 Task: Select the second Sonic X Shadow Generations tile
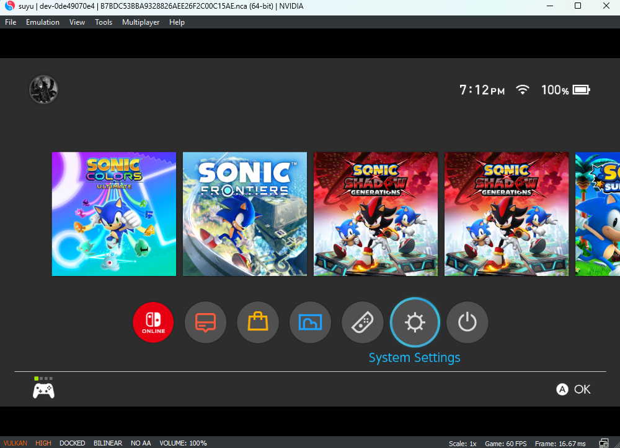click(x=507, y=214)
